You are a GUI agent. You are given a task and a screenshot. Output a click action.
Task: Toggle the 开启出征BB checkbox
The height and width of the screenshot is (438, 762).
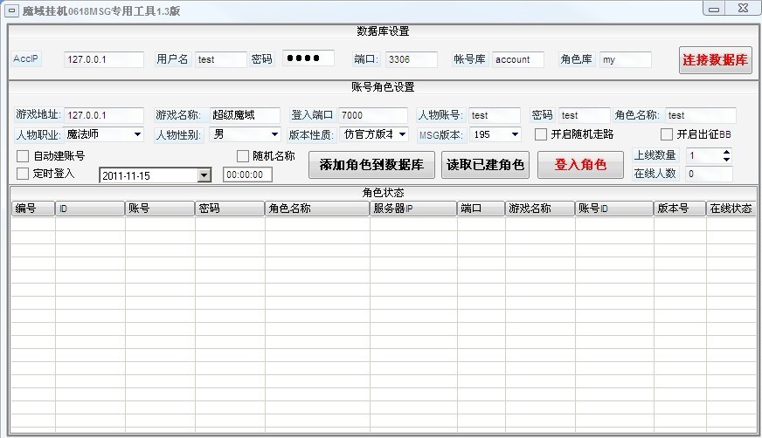[x=667, y=134]
